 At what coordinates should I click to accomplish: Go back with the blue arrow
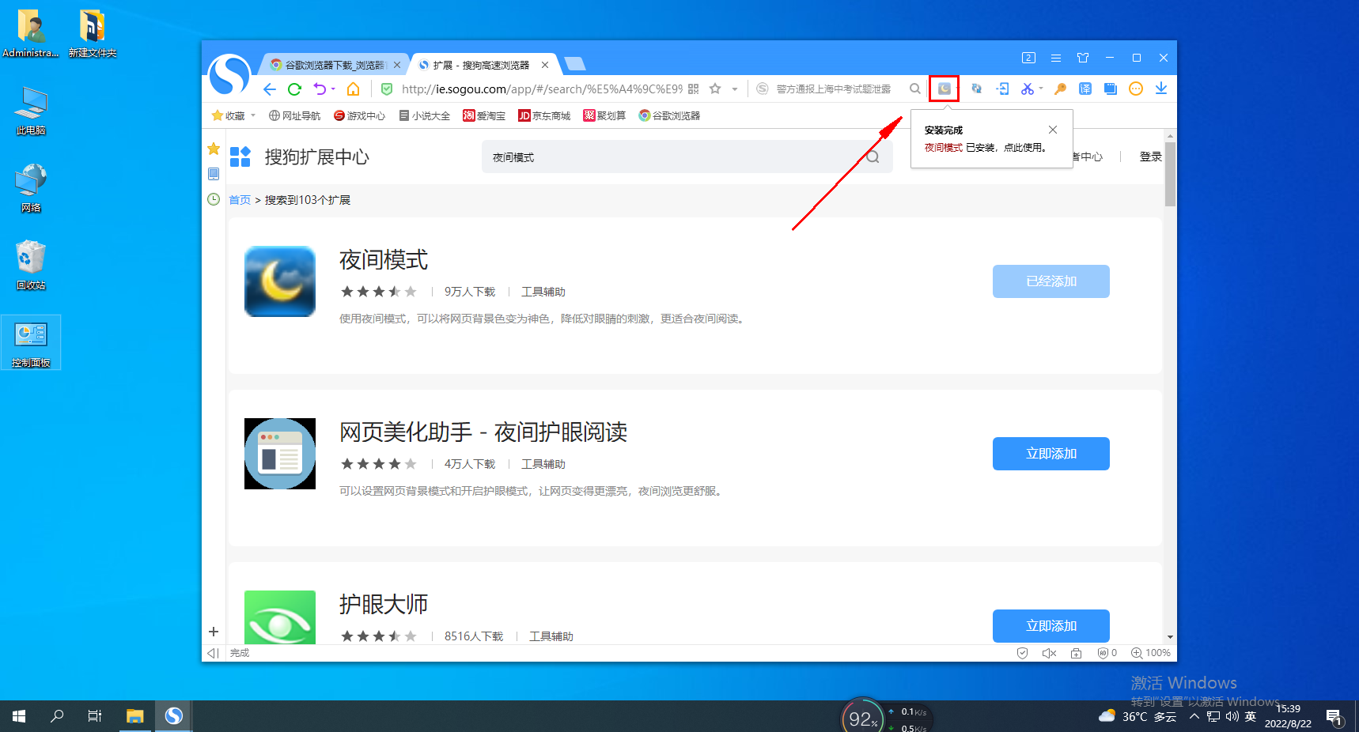[270, 89]
